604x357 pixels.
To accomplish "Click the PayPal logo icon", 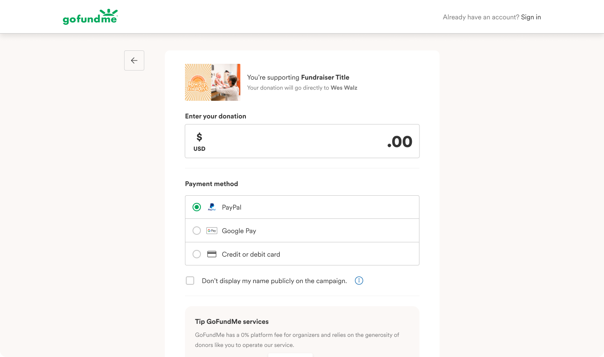I will pyautogui.click(x=212, y=207).
